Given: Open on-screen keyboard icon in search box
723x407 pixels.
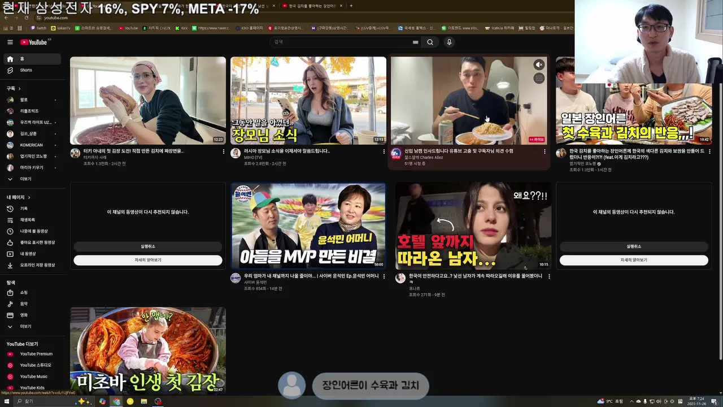Looking at the screenshot, I should 415,42.
